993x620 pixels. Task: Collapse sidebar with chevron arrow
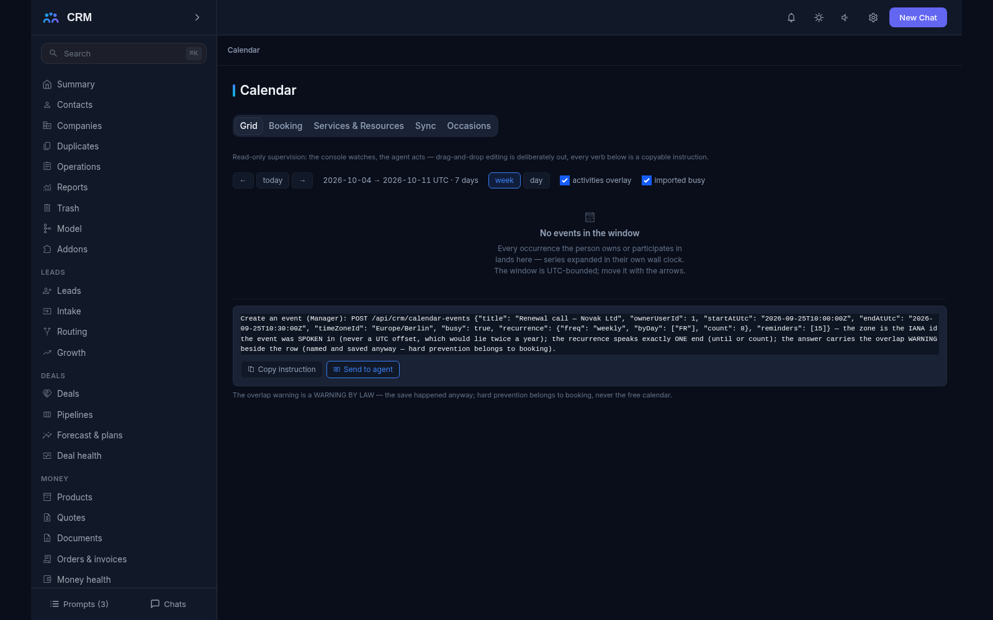[197, 17]
